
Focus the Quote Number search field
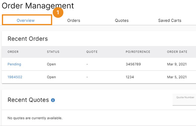(x=185, y=100)
